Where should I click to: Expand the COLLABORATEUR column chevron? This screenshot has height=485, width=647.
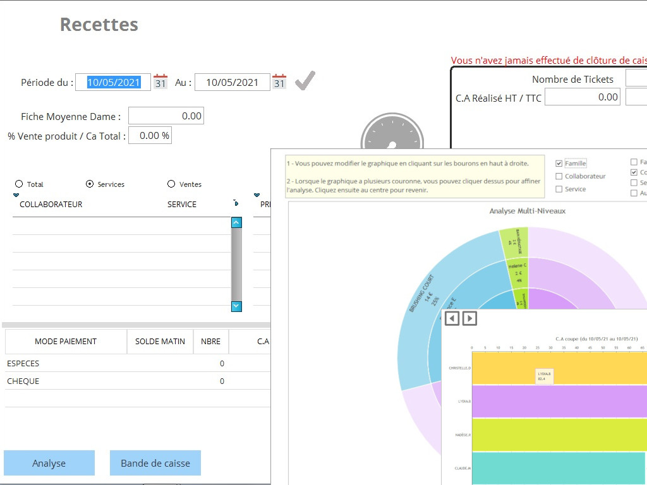16,195
